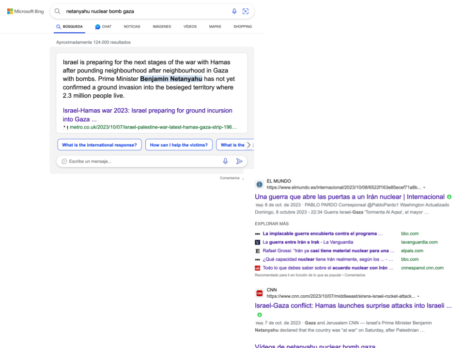465x348 pixels.
Task: Expand dropdown arrow beside cnn.com URL
Action: click(x=418, y=296)
